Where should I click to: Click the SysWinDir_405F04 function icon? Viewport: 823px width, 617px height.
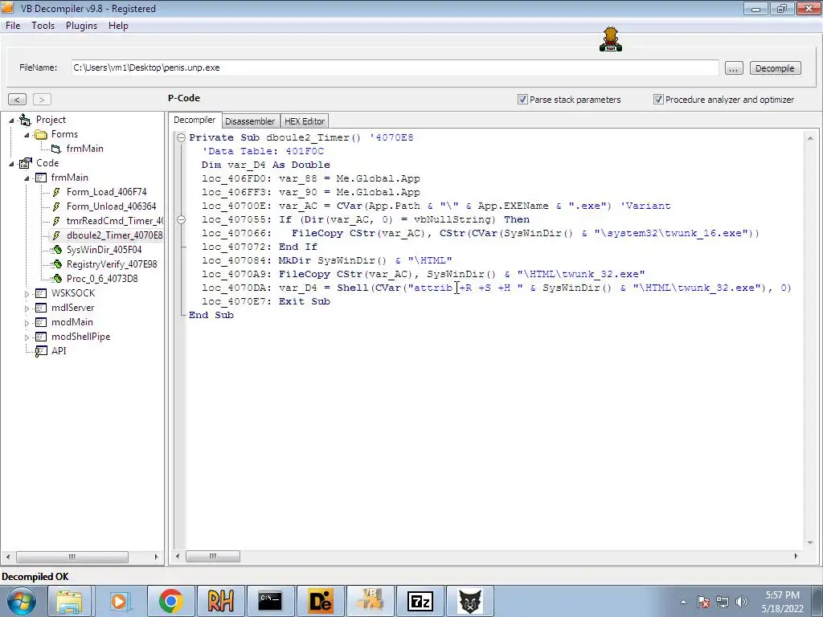click(x=56, y=250)
